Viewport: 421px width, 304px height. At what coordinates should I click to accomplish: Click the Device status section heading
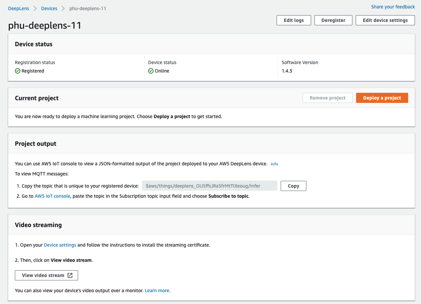(34, 44)
